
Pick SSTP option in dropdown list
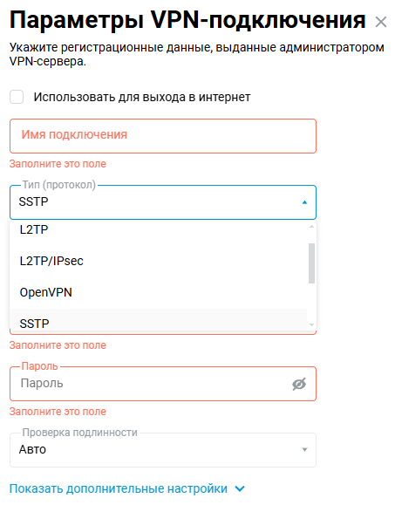[159, 322]
